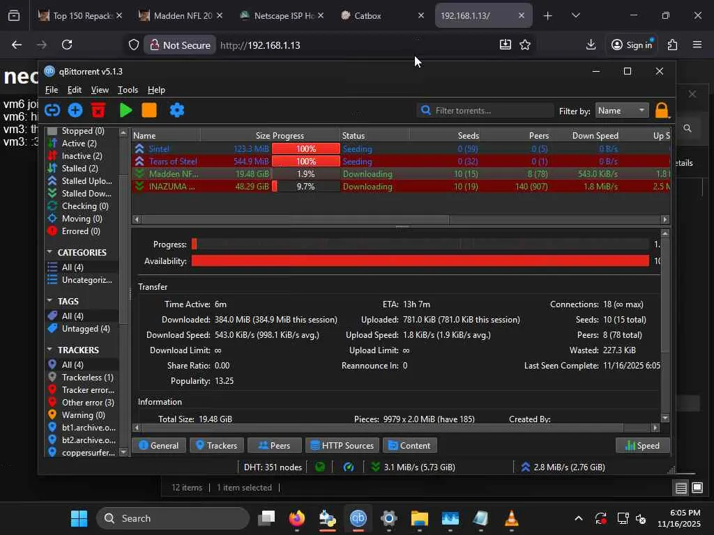This screenshot has height=535, width=714.
Task: Select the Trackerless (1) tracker filter
Action: coord(81,377)
